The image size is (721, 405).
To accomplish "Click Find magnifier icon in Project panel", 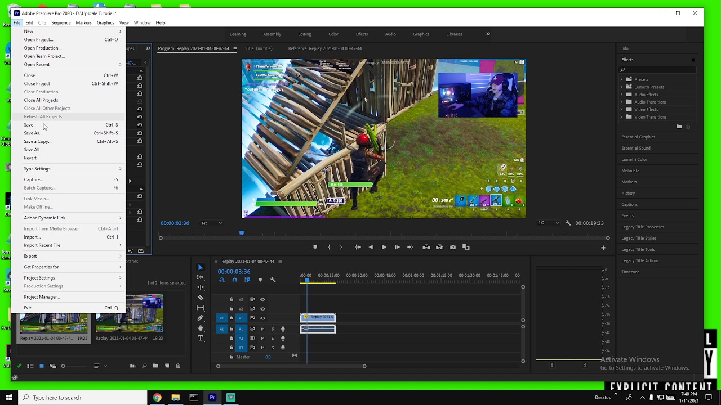I will pos(144,366).
